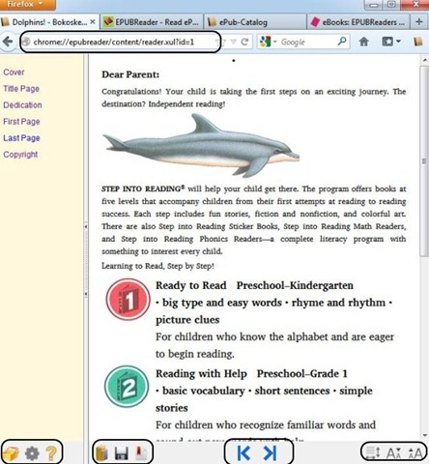Open the Copyright link
Viewport: 429px width, 464px height.
pyautogui.click(x=20, y=155)
